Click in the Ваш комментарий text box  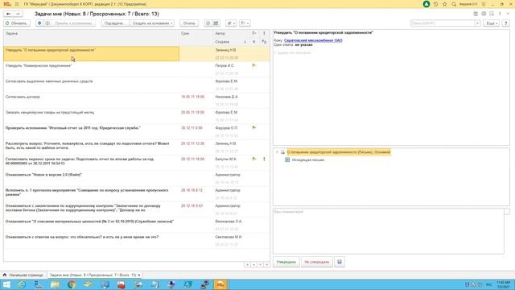(x=388, y=231)
